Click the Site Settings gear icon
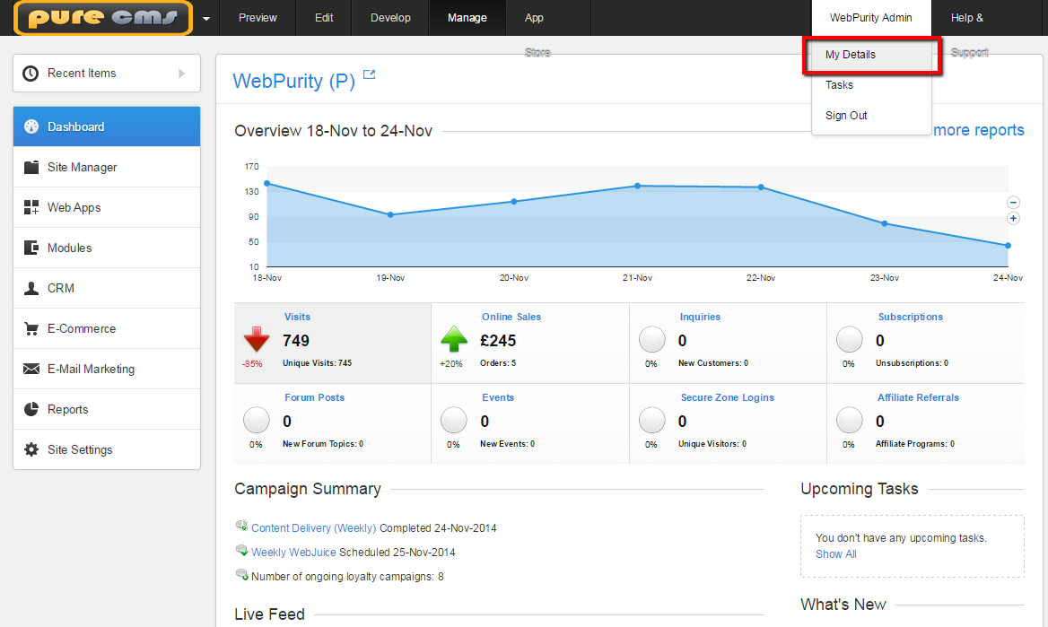 pos(31,449)
